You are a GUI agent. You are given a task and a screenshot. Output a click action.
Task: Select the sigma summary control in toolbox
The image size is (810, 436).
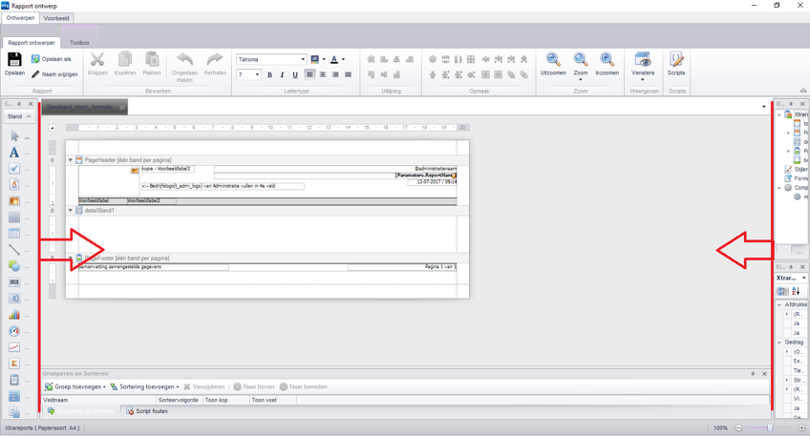click(x=14, y=363)
